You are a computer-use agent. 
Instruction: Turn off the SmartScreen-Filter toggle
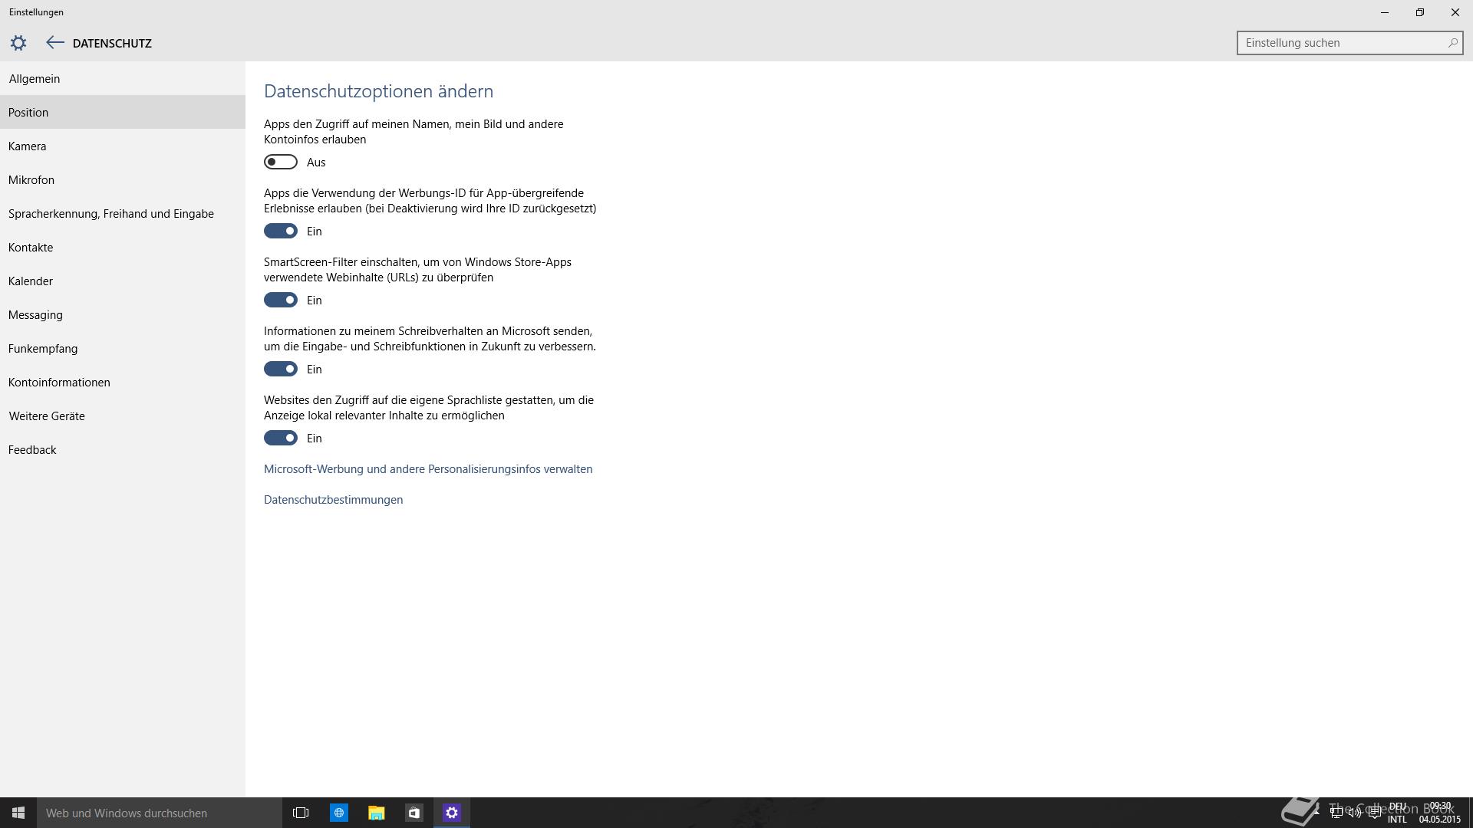281,300
